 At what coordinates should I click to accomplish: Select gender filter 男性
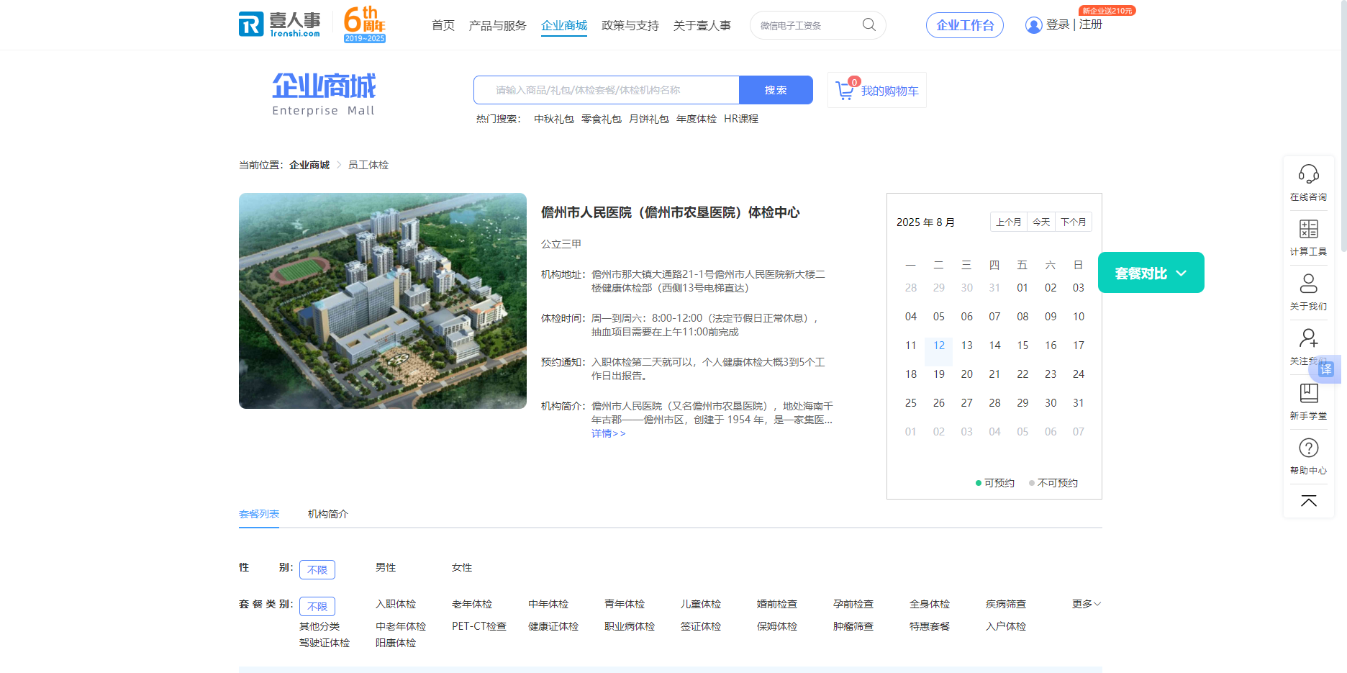point(386,567)
